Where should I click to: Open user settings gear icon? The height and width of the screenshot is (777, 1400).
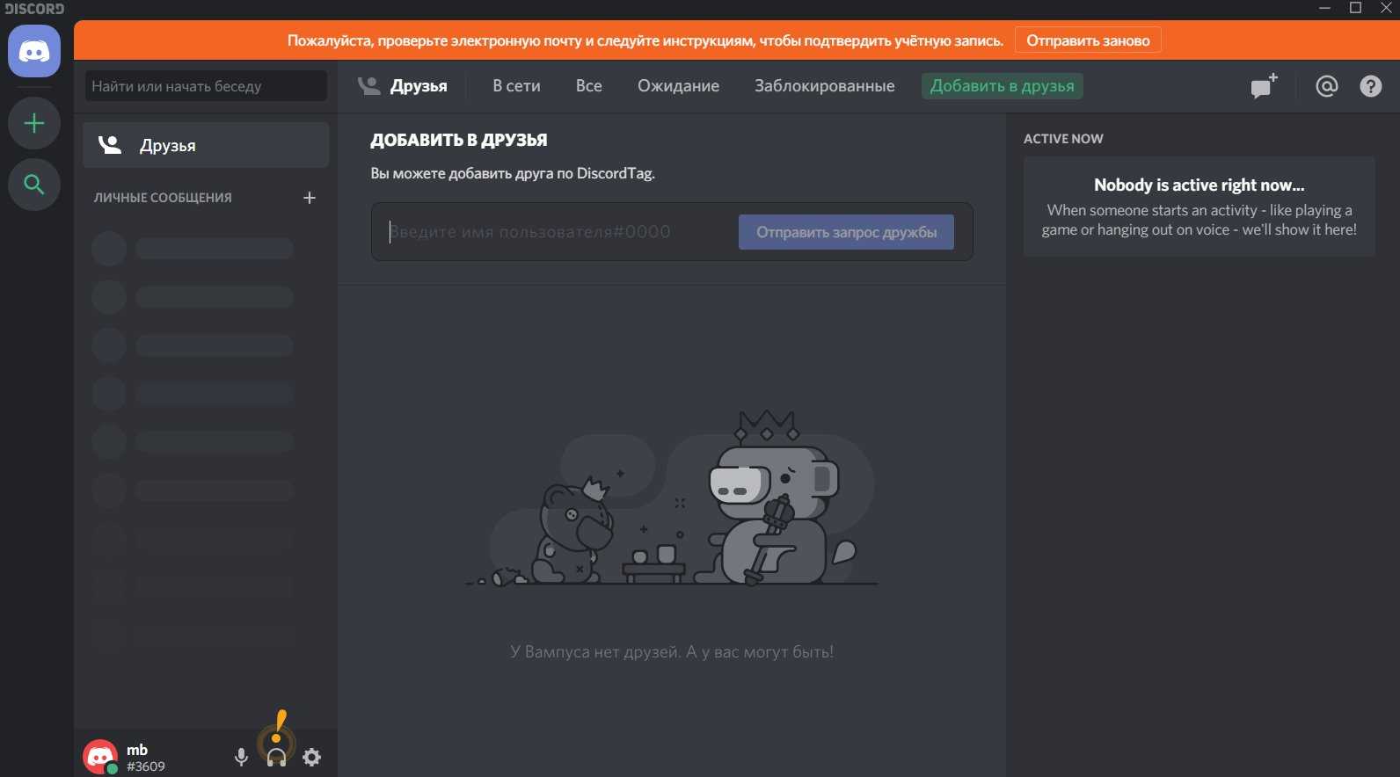[x=312, y=757]
